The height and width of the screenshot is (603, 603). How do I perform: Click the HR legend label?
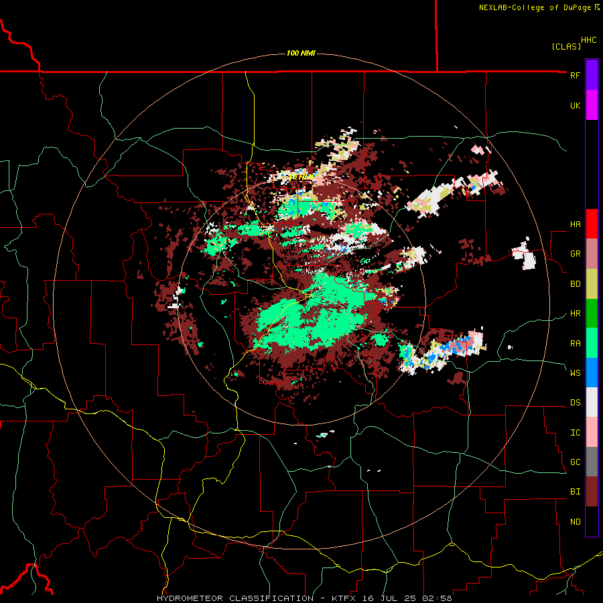(x=575, y=314)
